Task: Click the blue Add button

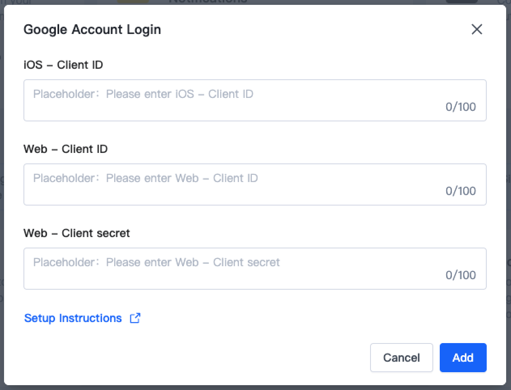Action: point(463,358)
